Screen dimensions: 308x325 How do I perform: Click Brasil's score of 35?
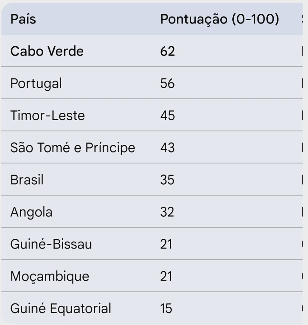[168, 180]
